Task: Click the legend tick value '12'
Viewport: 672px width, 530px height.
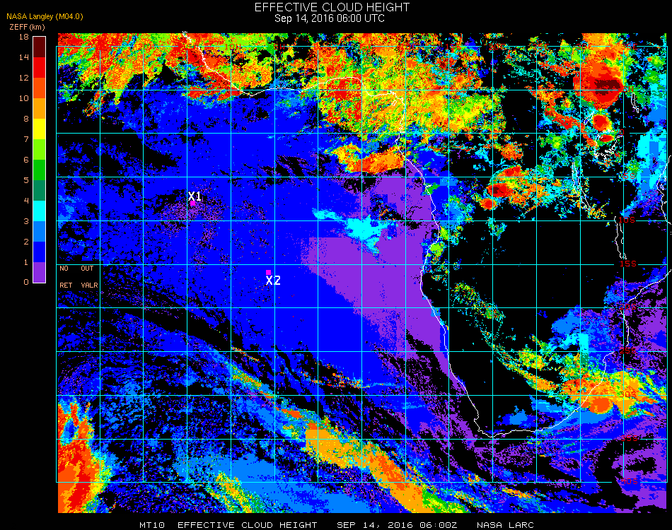Action: 24,78
